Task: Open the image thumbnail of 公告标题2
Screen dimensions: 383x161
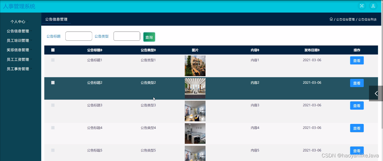Action: tap(195, 88)
